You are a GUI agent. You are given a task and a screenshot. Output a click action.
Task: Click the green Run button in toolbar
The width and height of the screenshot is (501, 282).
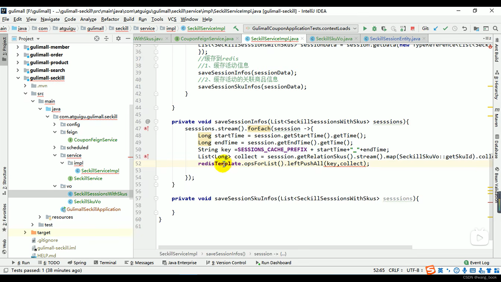point(365,28)
